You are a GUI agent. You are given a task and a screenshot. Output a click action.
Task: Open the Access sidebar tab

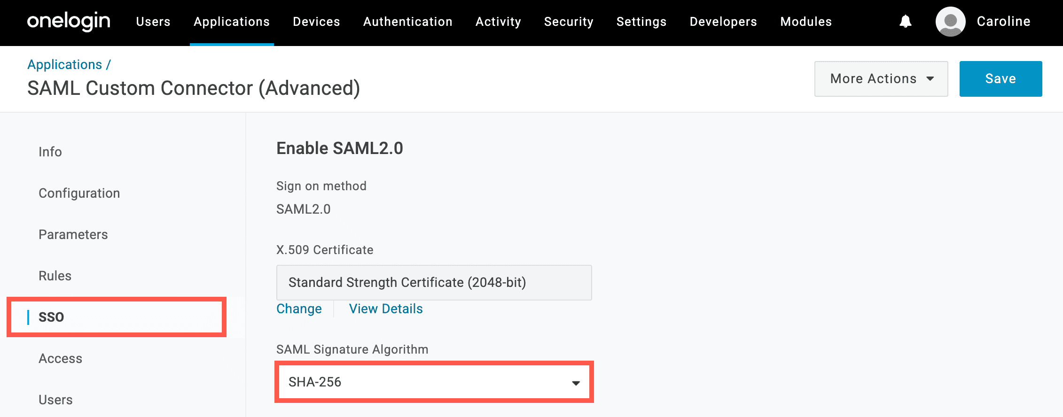click(61, 359)
